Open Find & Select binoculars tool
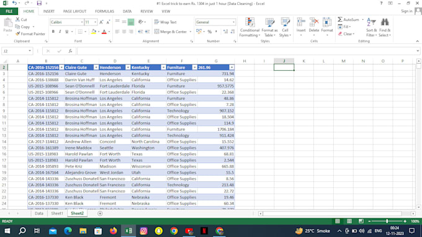This screenshot has width=422, height=237. [x=385, y=27]
